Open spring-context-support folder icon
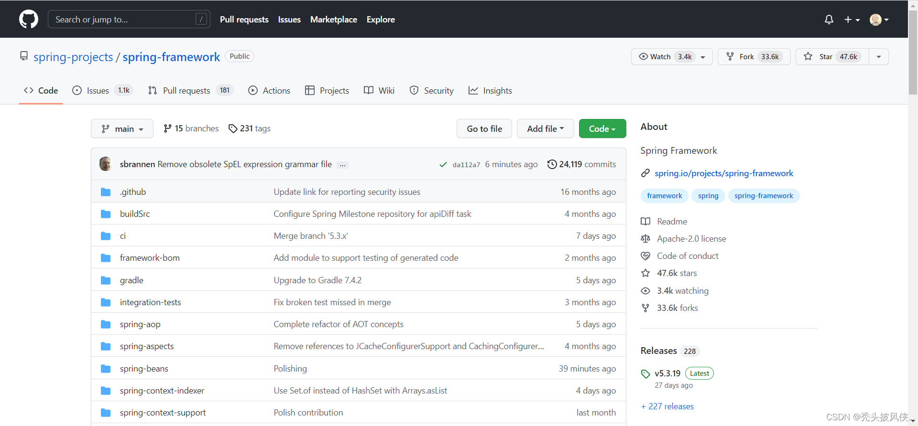 pyautogui.click(x=106, y=413)
